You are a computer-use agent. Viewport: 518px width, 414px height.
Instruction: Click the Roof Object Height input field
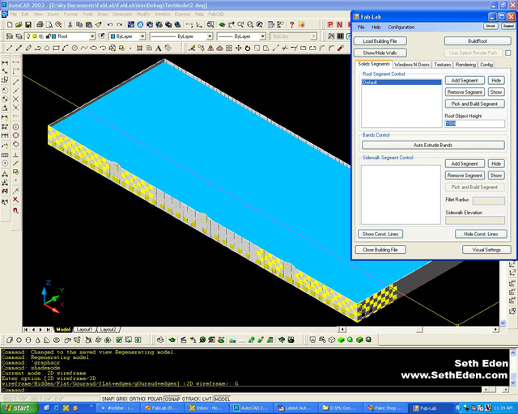point(474,124)
